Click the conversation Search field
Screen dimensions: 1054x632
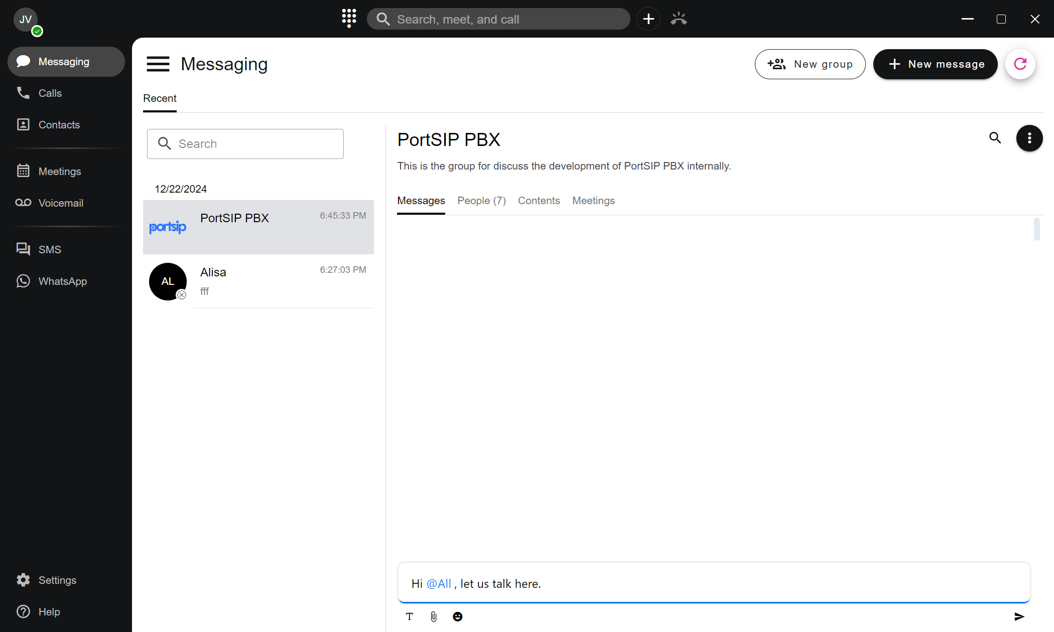245,144
